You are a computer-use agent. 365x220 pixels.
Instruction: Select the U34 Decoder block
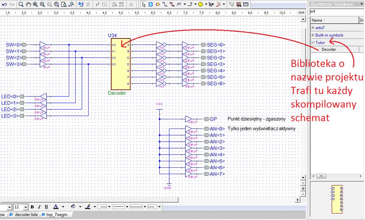point(120,64)
